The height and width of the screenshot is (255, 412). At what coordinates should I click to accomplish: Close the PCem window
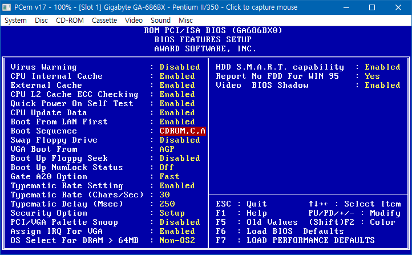pos(398,7)
